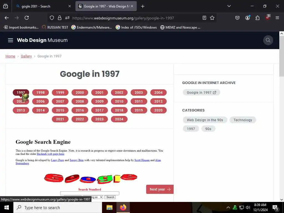Open Google in 1997 Internet Archive link
The width and height of the screenshot is (284, 213).
pos(201,93)
